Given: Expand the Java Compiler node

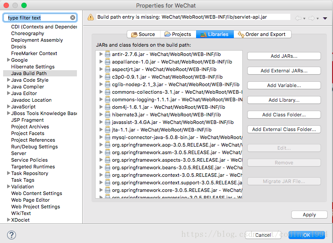Looking at the screenshot, I should (8, 86).
